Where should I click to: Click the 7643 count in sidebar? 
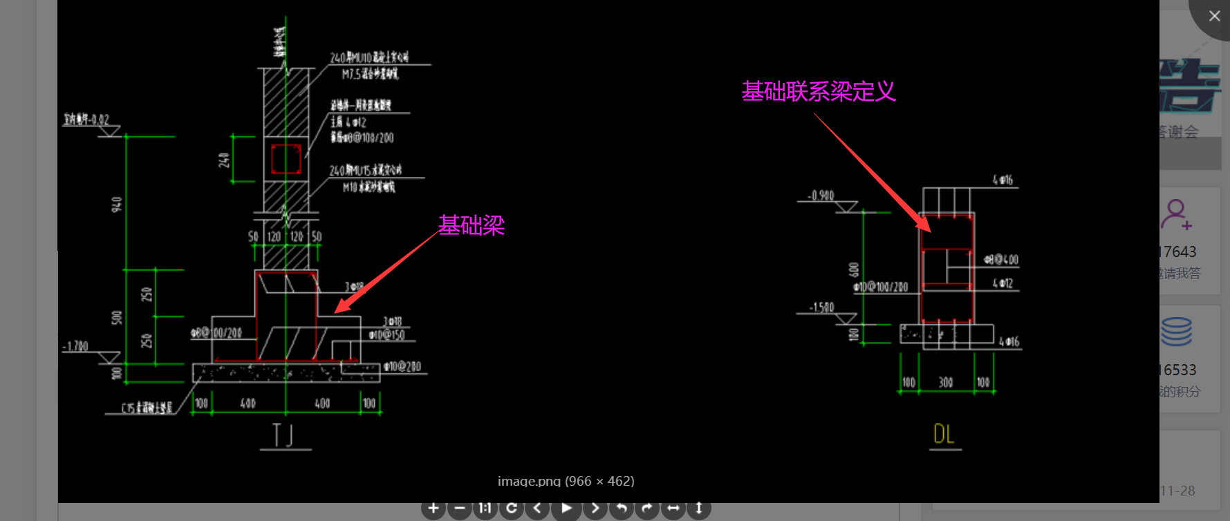(1179, 252)
